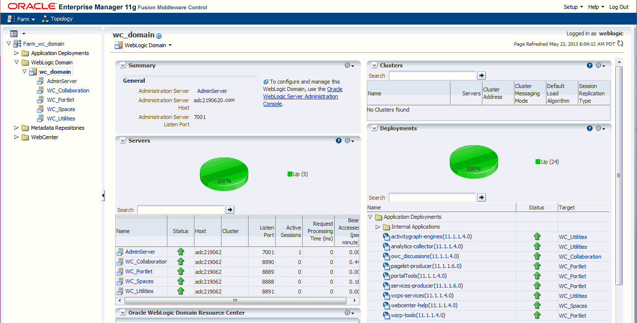
Task: Expand WebCenter tree node
Action: (16, 137)
